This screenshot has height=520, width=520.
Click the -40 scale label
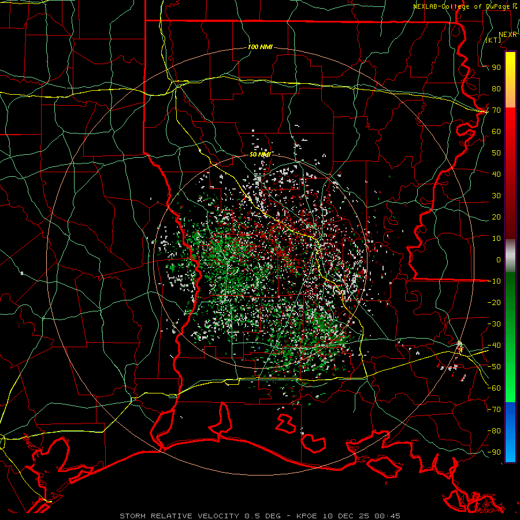(x=494, y=346)
